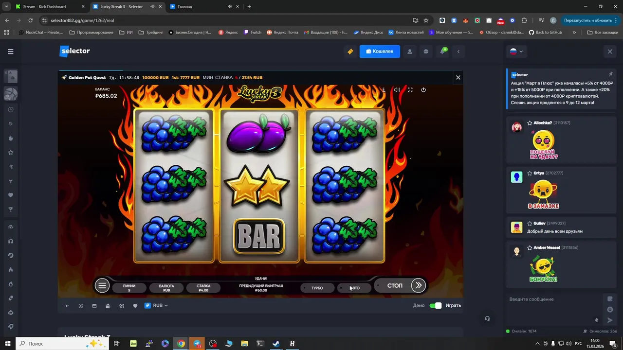Open the promo ticket icon in header
Viewport: 623px width, 350px height.
click(x=350, y=51)
